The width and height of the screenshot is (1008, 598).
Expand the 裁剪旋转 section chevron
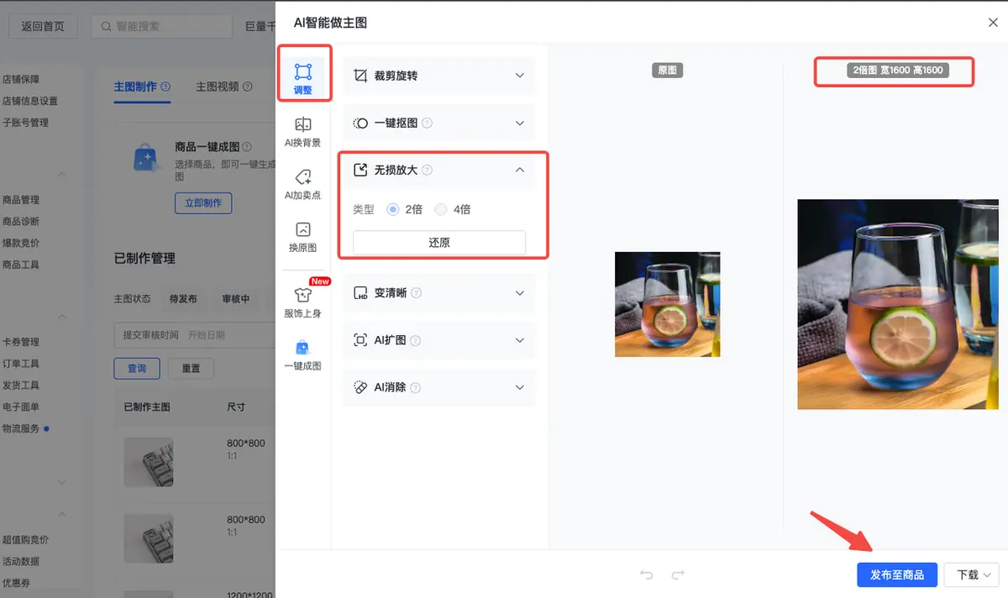click(x=519, y=76)
